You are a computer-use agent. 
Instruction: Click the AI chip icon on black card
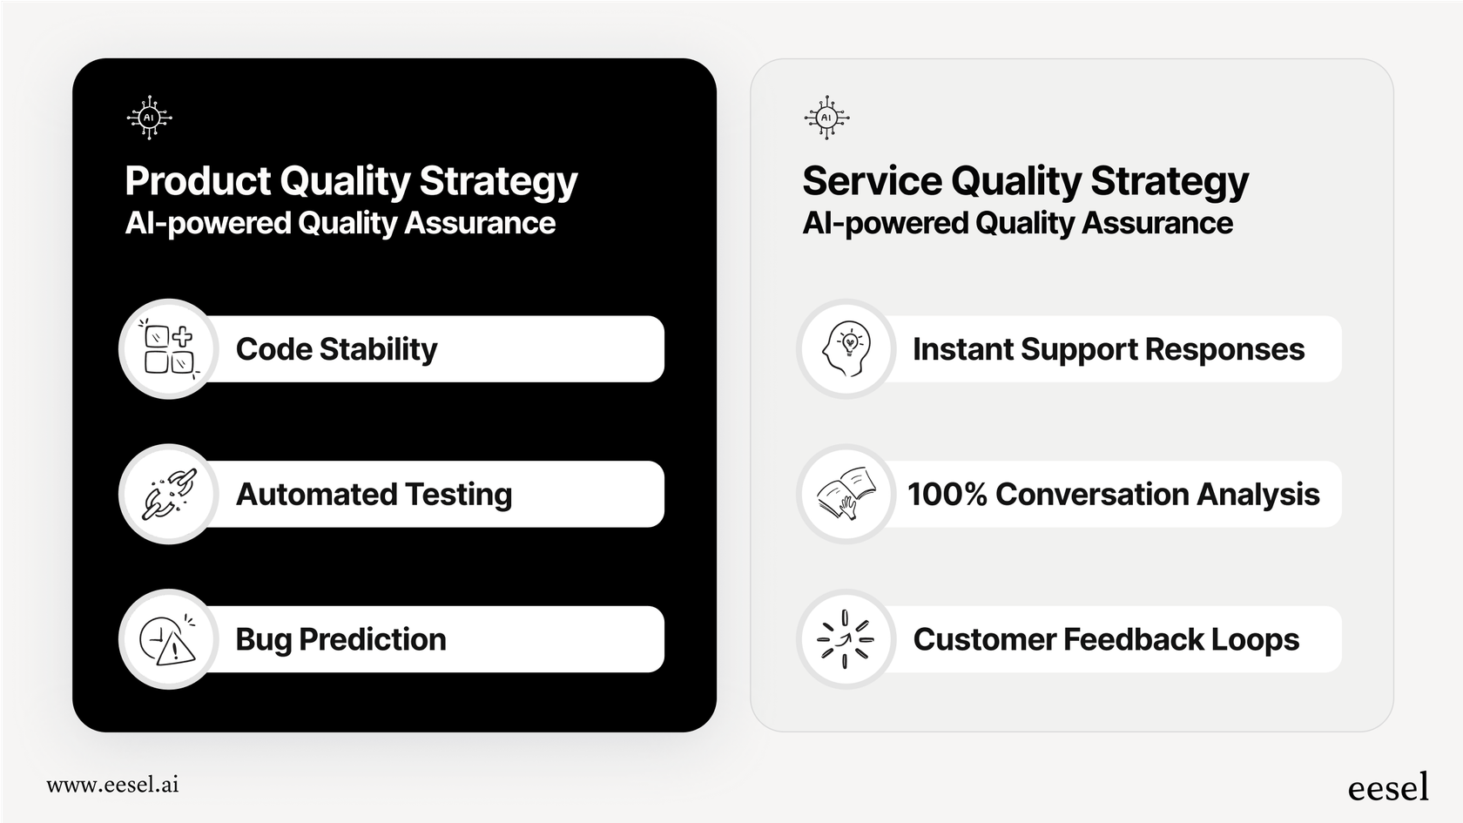(149, 118)
